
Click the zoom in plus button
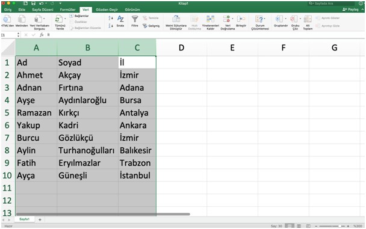coord(348,226)
